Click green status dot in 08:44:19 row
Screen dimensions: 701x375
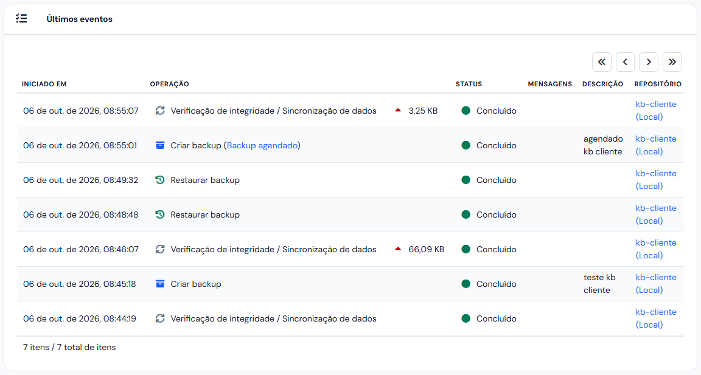[466, 318]
